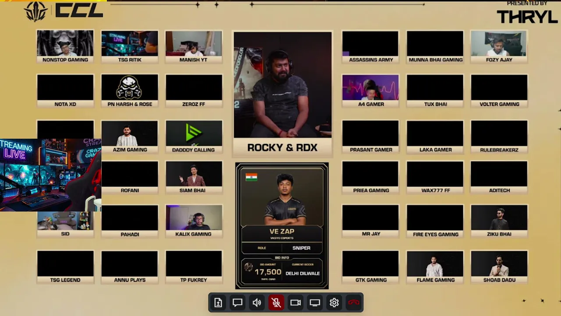Image resolution: width=561 pixels, height=316 pixels.
Task: Open the FLAME GAMING video tile
Action: tap(435, 267)
